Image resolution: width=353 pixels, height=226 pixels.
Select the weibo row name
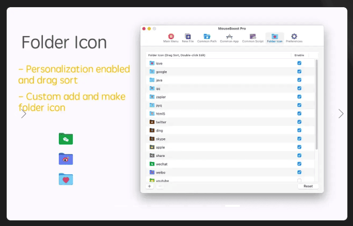coord(161,172)
